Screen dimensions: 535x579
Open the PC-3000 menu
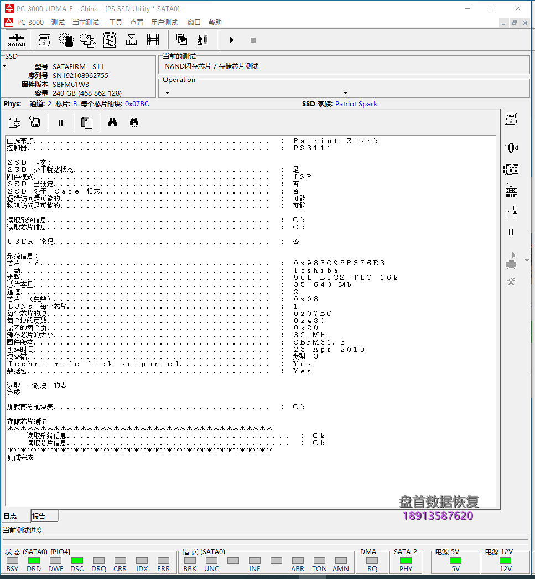pos(30,23)
